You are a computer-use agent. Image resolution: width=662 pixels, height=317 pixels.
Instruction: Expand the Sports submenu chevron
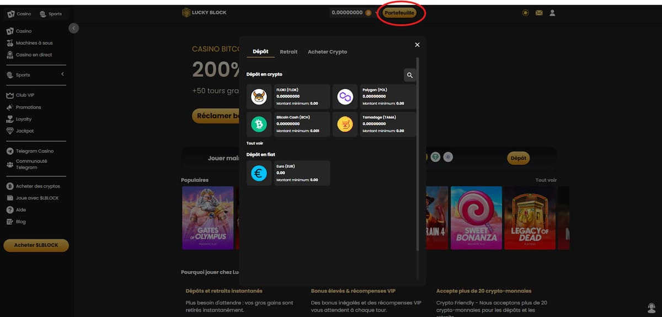click(x=62, y=74)
